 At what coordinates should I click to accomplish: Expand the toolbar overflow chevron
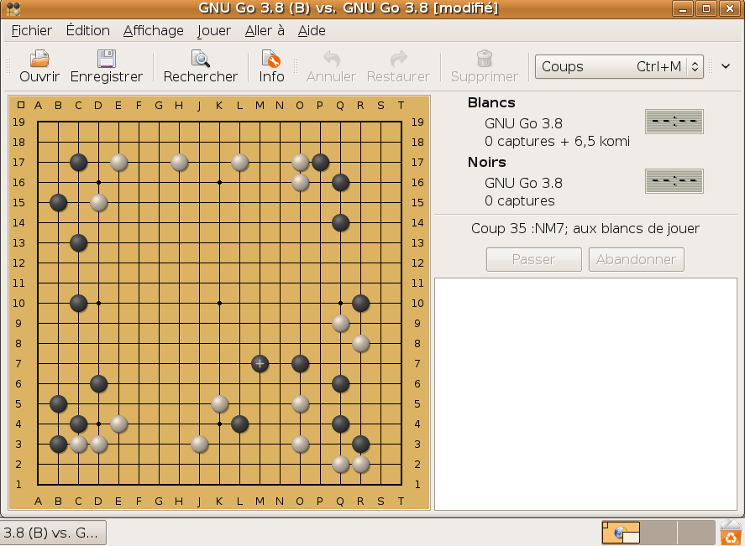click(726, 66)
